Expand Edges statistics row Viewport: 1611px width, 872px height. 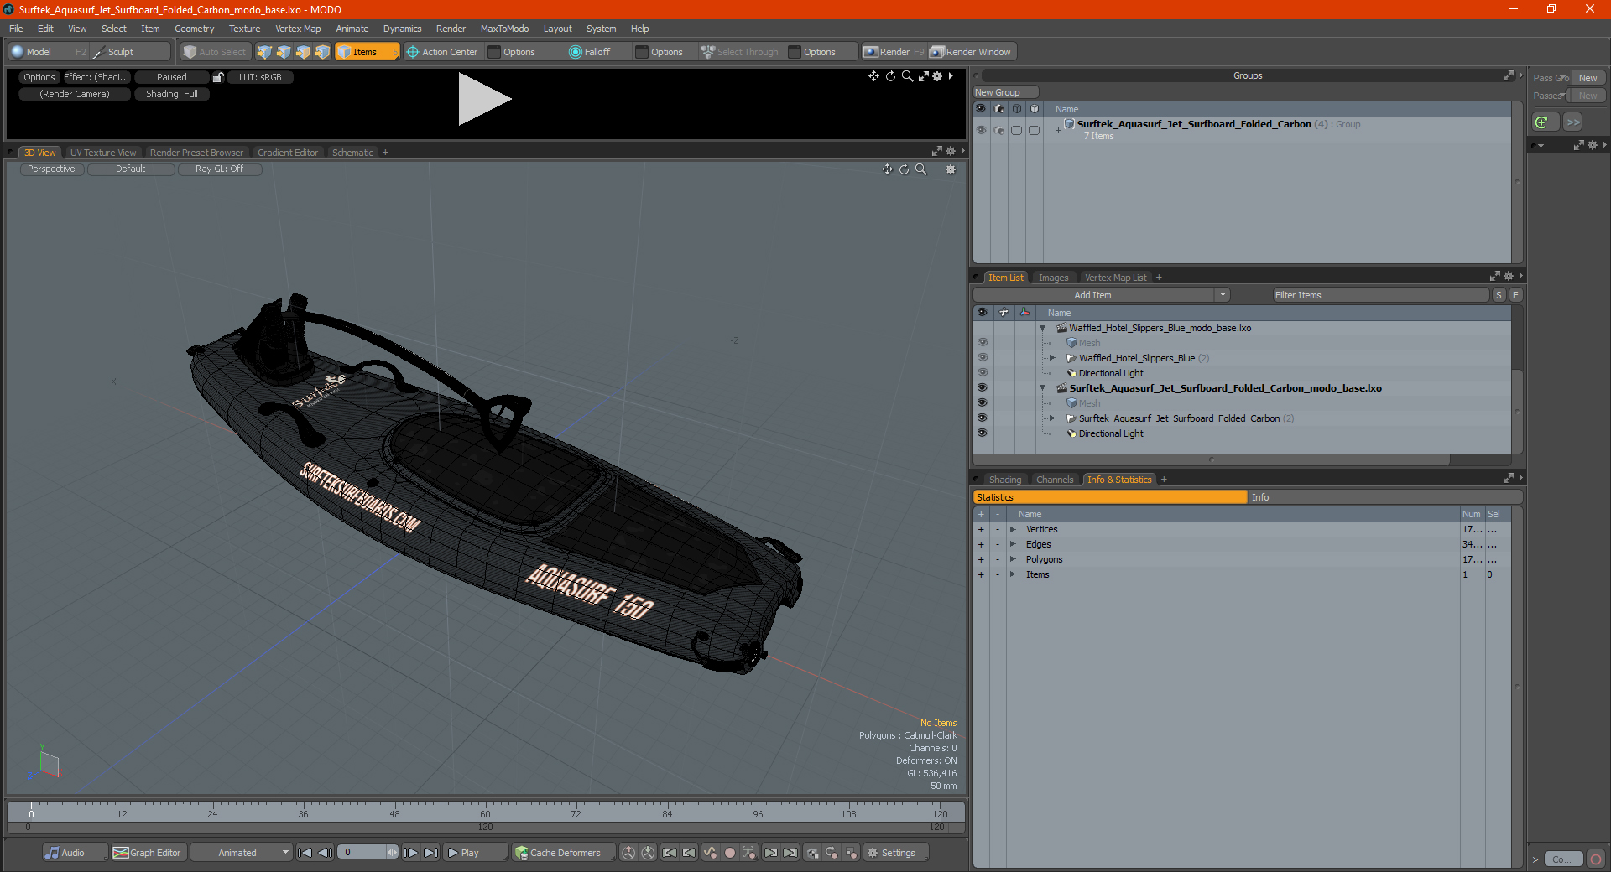click(x=1014, y=544)
